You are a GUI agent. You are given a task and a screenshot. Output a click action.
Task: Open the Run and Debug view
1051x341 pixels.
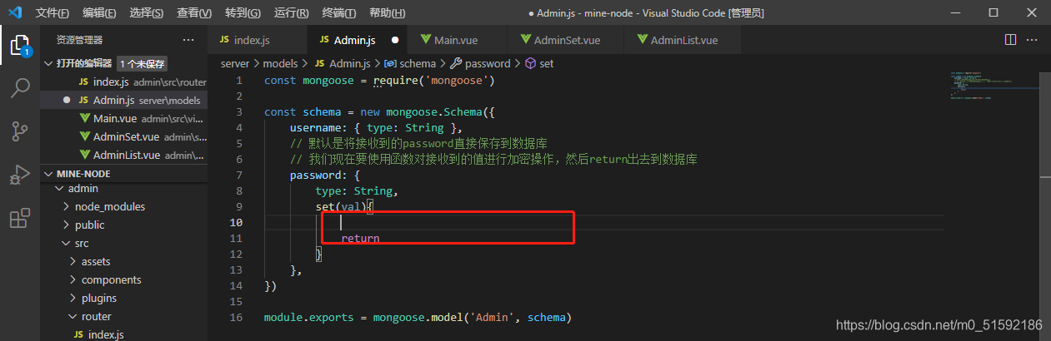(x=20, y=175)
